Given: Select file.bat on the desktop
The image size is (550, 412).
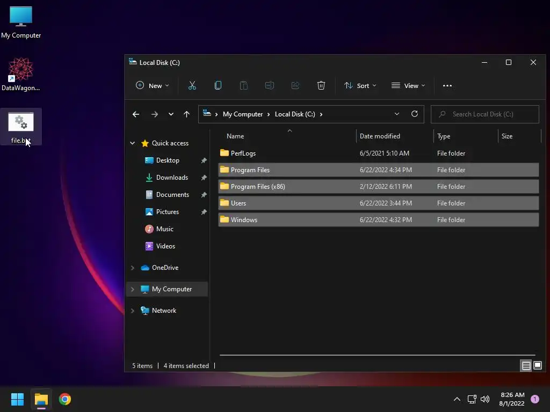Looking at the screenshot, I should pos(21,127).
